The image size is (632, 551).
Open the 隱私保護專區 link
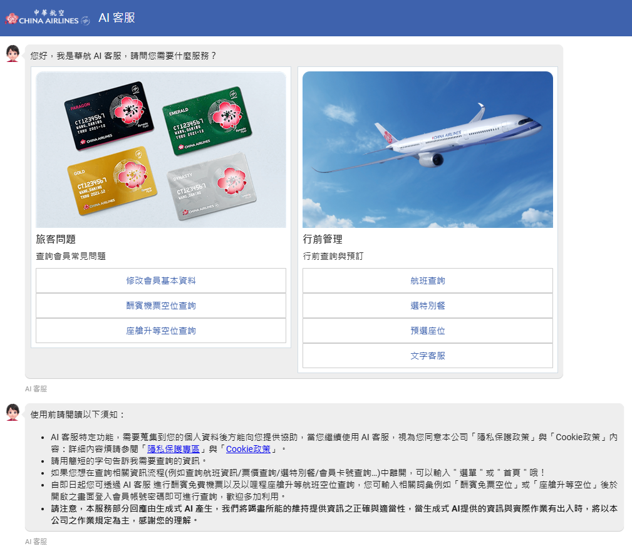[174, 449]
